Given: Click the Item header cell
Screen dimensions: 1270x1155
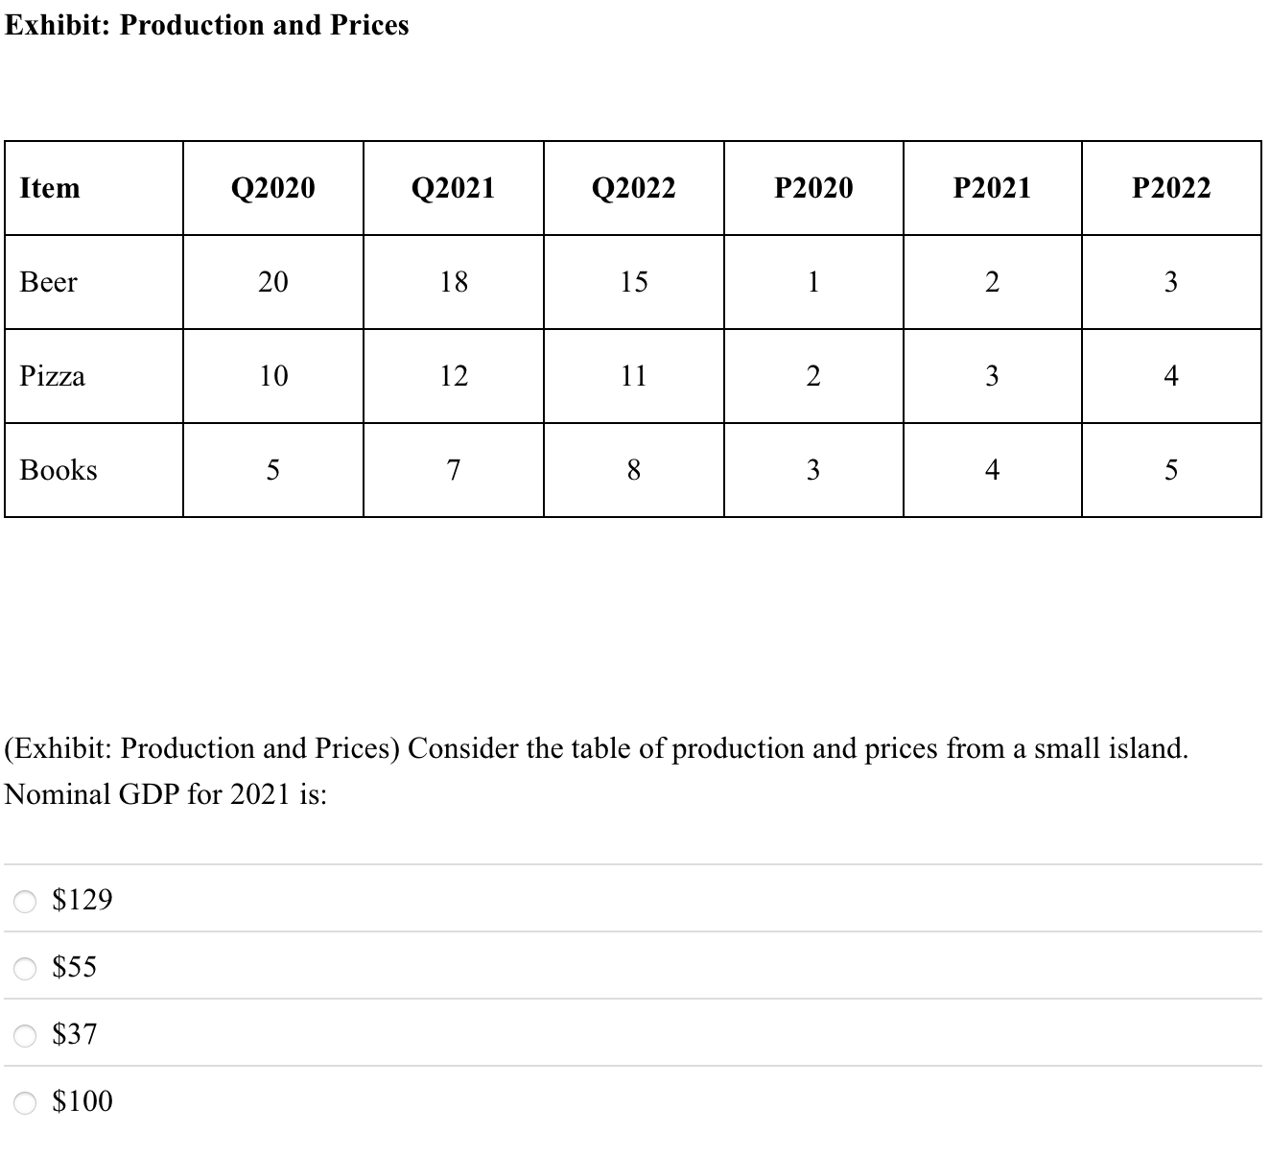Looking at the screenshot, I should coord(49,187).
